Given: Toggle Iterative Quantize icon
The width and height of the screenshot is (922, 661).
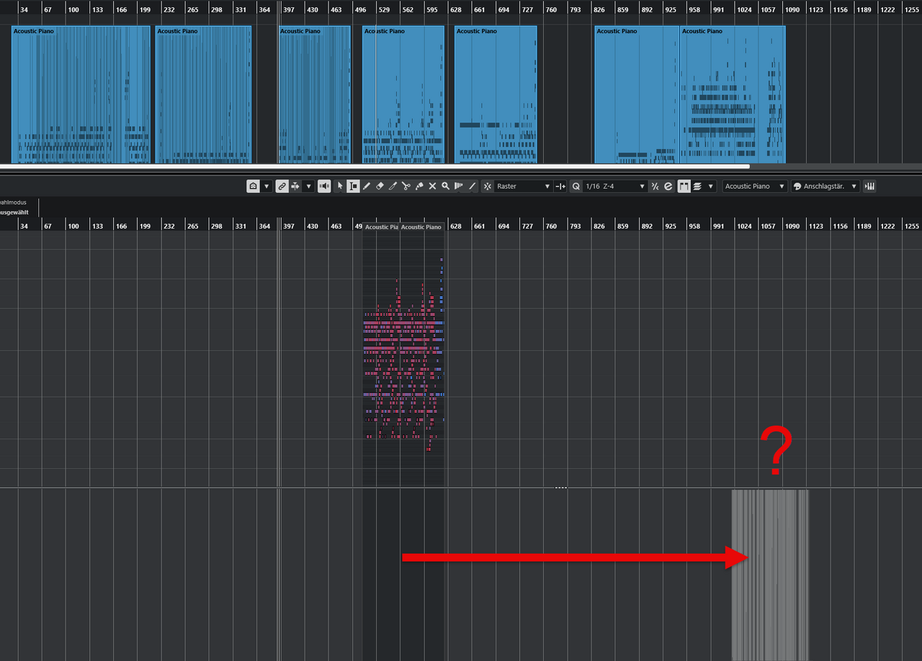Looking at the screenshot, I should click(655, 186).
